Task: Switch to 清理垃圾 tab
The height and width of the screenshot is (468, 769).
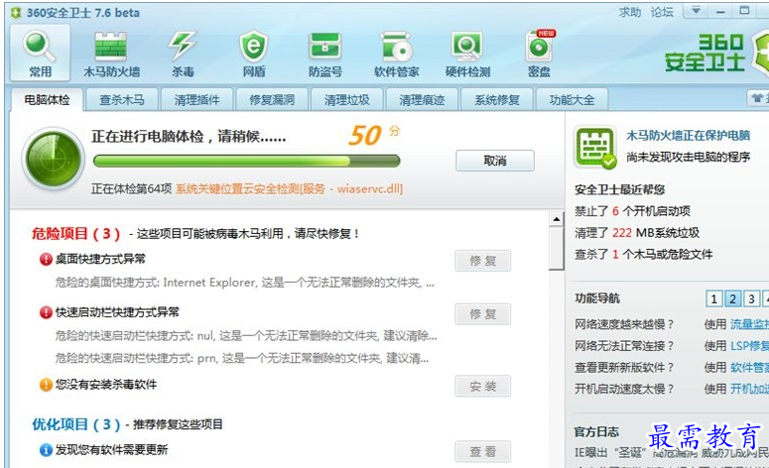Action: click(x=346, y=100)
